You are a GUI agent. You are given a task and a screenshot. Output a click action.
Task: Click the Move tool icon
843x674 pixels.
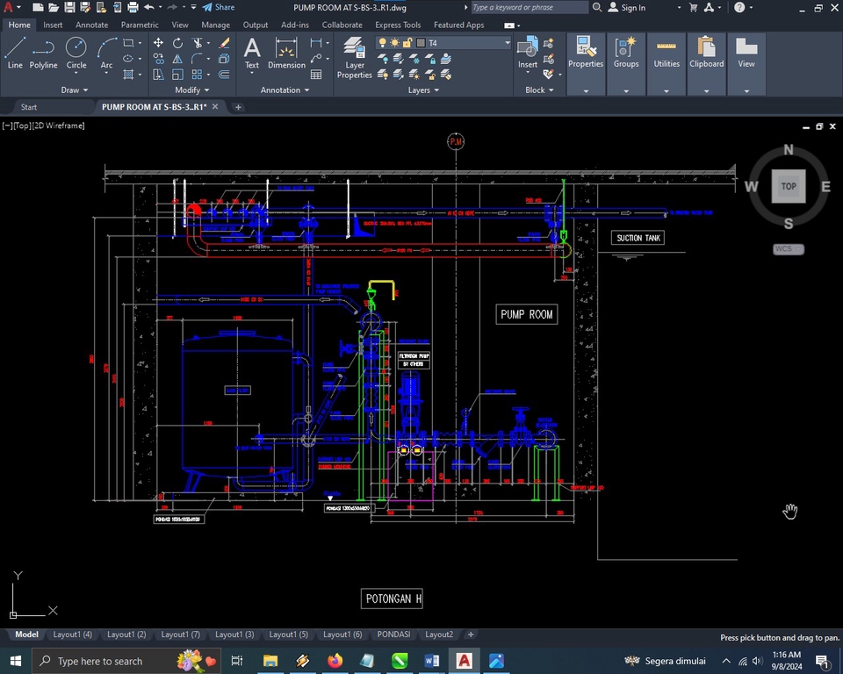158,42
